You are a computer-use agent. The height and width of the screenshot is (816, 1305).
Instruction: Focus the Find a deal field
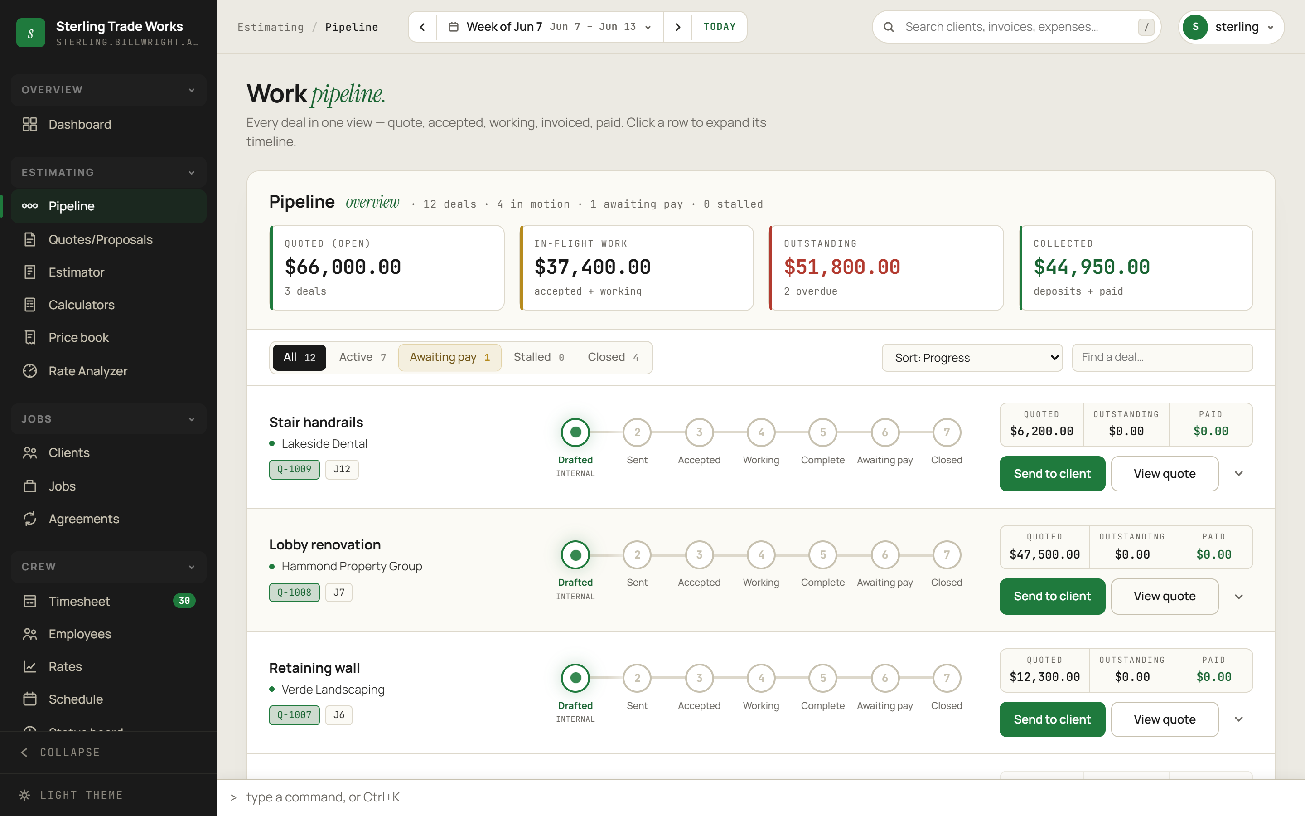[1162, 358]
